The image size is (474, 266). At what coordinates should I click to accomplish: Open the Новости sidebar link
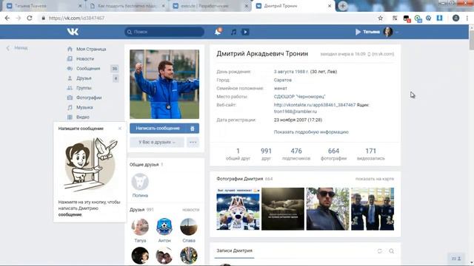[x=85, y=59]
